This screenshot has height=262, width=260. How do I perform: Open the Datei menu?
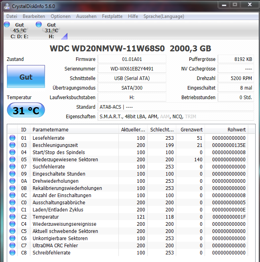12,16
